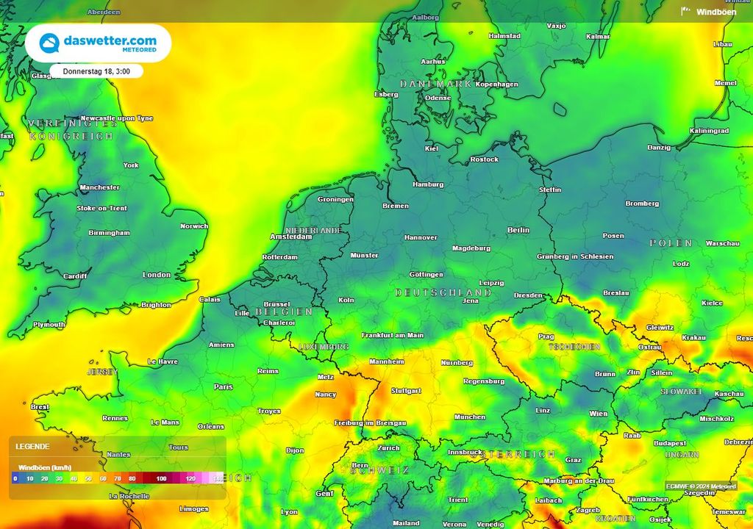Image resolution: width=753 pixels, height=529 pixels.
Task: Click the 140 mark at the scale end
Action: click(217, 477)
